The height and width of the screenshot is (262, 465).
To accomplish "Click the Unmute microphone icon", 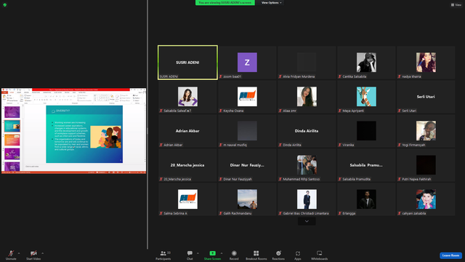I will click(11, 253).
